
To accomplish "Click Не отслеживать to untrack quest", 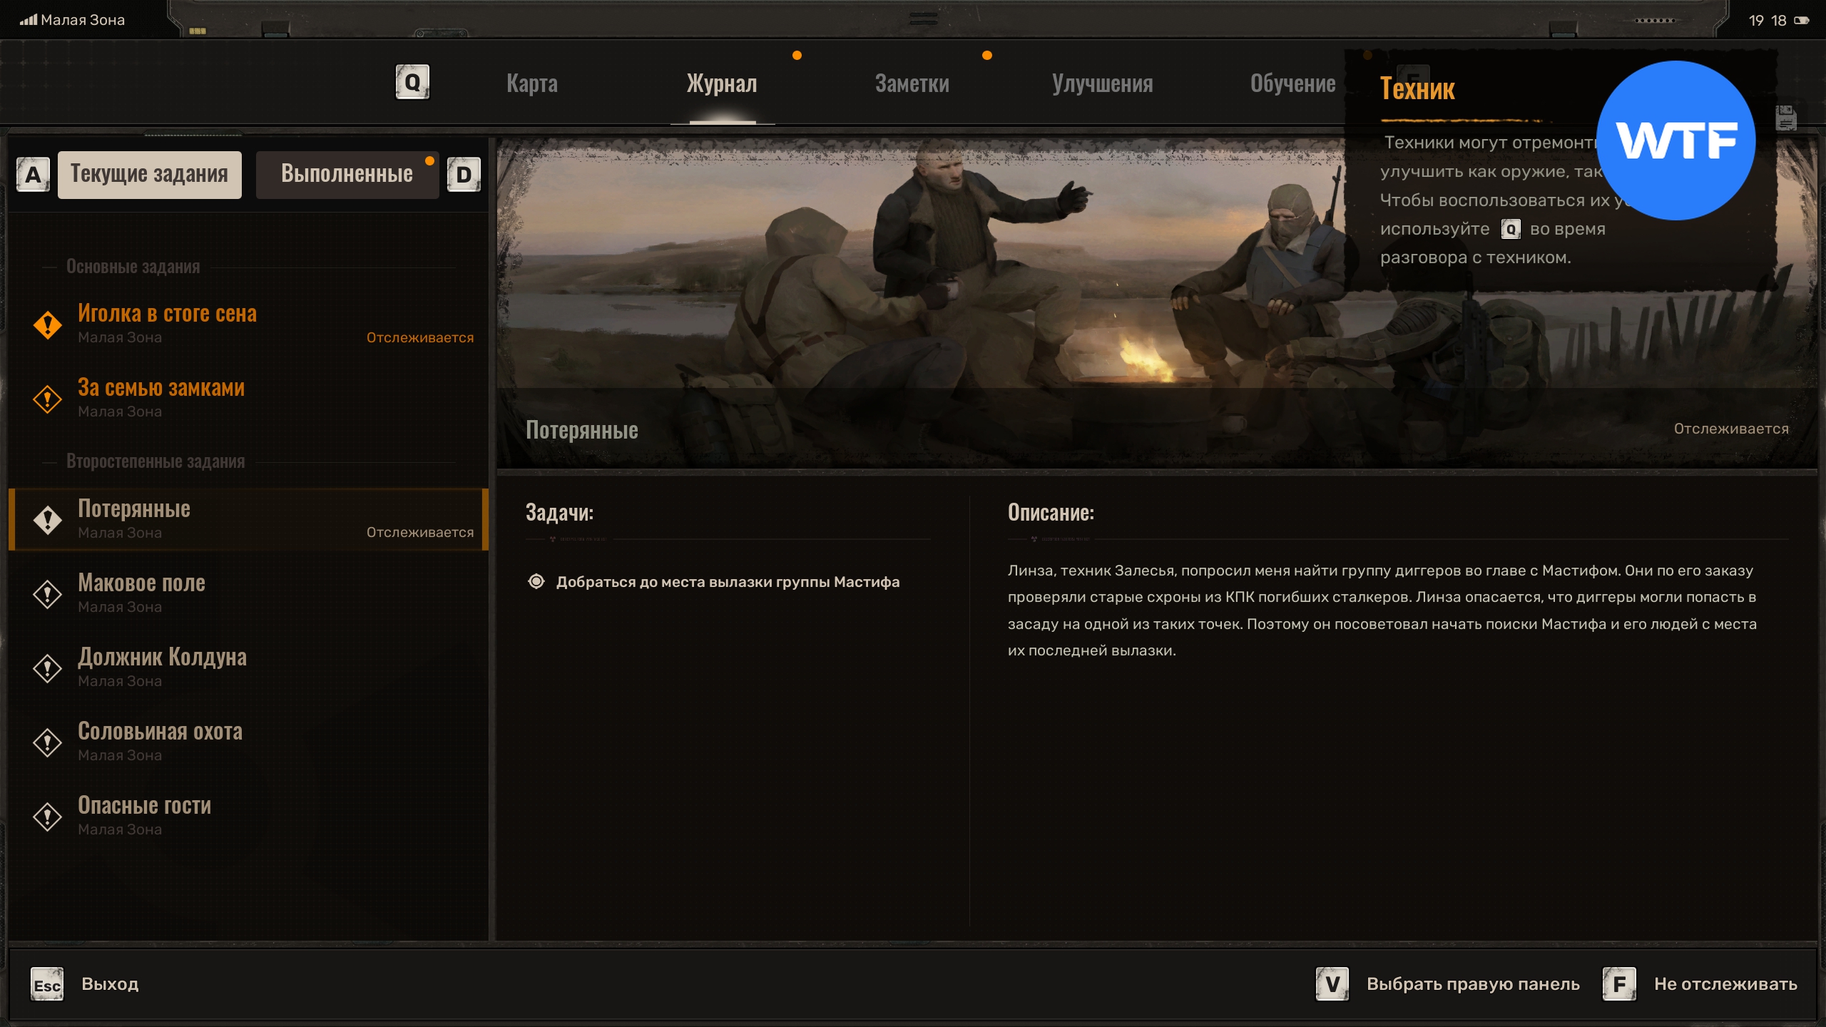I will [1725, 984].
